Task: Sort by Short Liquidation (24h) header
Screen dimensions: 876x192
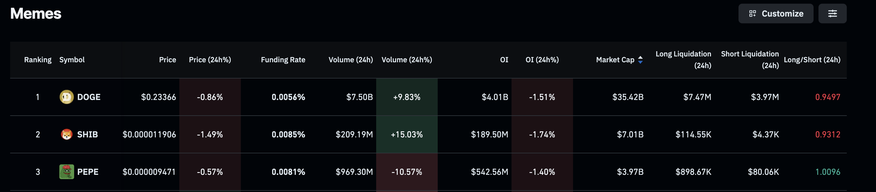Action: (x=750, y=60)
